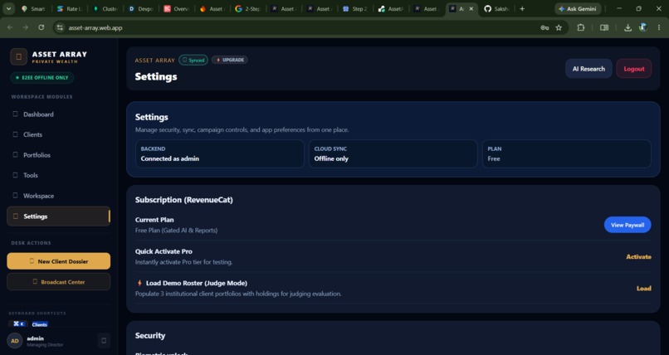Click the PLAN Free card

[567, 153]
